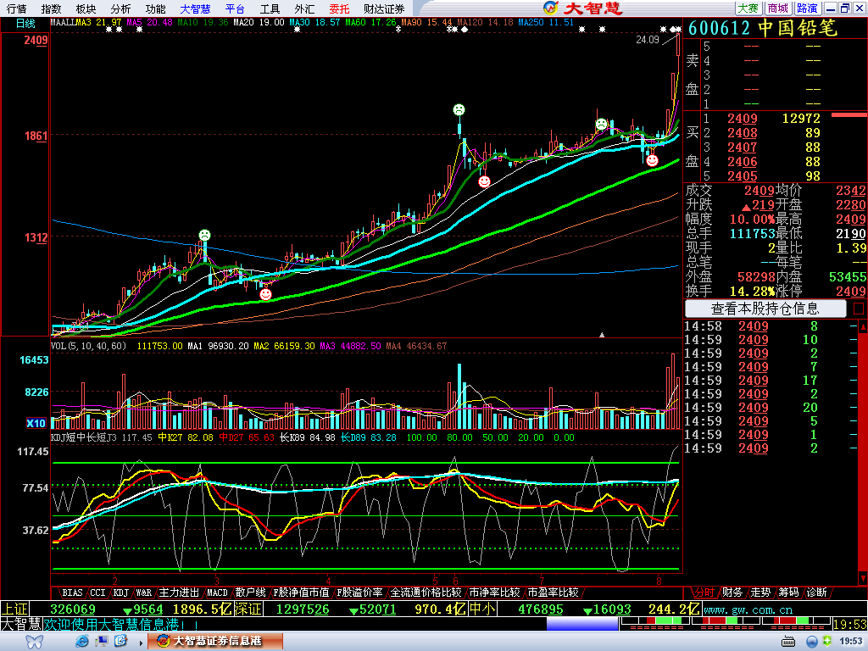Select the KDJ indicator tab
Screen dimensions: 868x651
pyautogui.click(x=121, y=593)
